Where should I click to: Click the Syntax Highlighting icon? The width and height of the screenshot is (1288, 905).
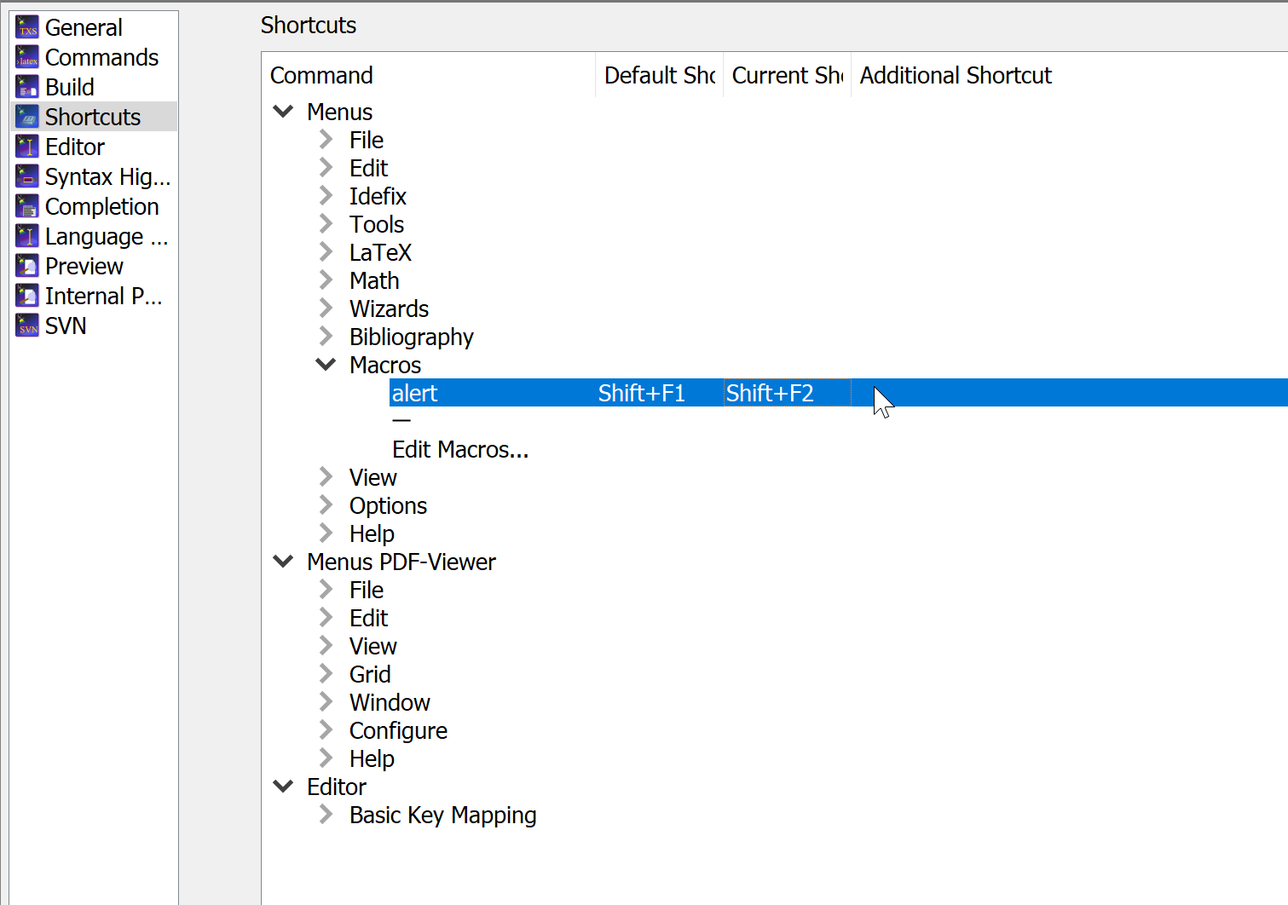pyautogui.click(x=26, y=176)
